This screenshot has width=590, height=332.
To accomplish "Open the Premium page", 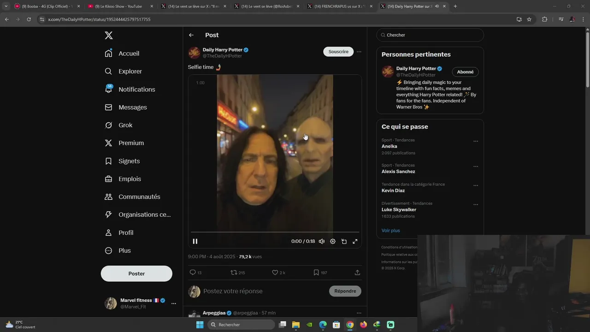I will [x=124, y=143].
